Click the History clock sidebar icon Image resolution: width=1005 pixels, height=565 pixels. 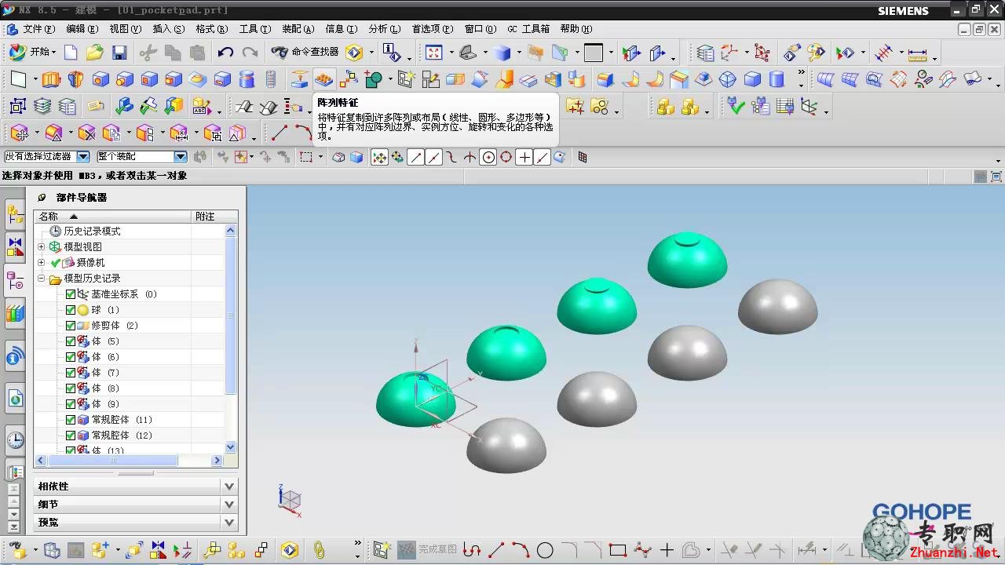tap(15, 440)
